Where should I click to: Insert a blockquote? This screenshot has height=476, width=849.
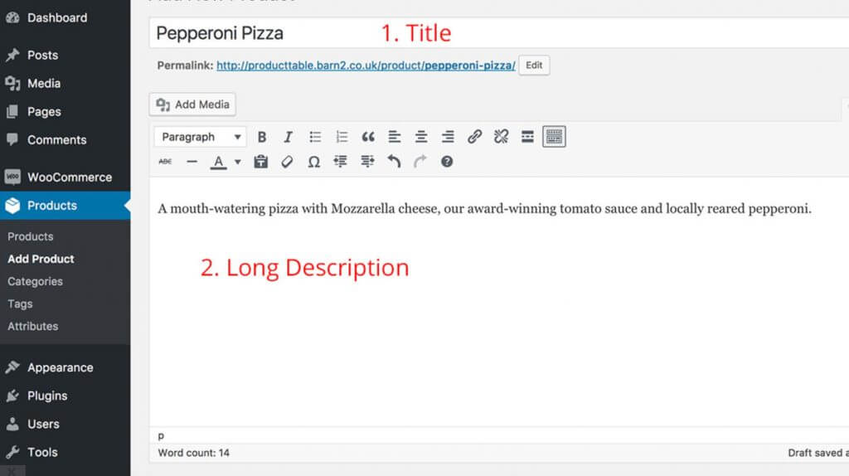click(x=368, y=137)
